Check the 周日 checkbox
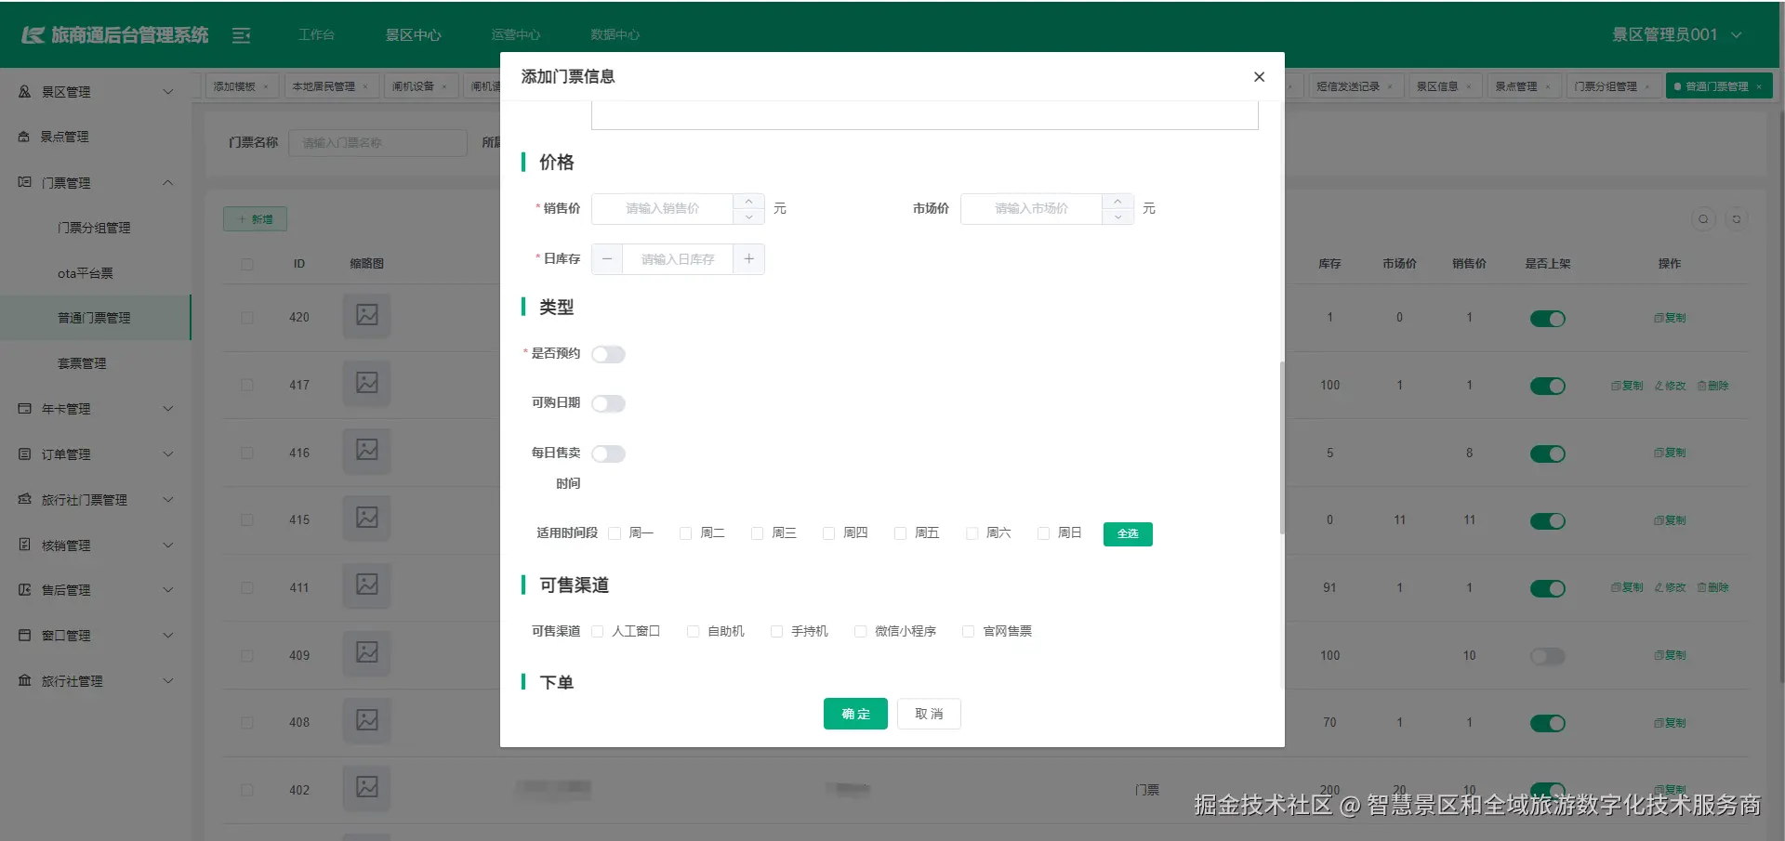Viewport: 1785px width, 841px height. pos(1044,533)
